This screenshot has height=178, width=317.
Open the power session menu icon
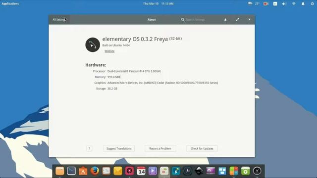coord(313,3)
